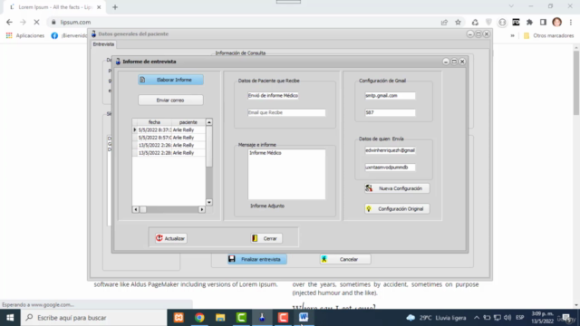Click the table's scroll up arrow
Screen dimensions: 580x326
pyautogui.click(x=209, y=122)
